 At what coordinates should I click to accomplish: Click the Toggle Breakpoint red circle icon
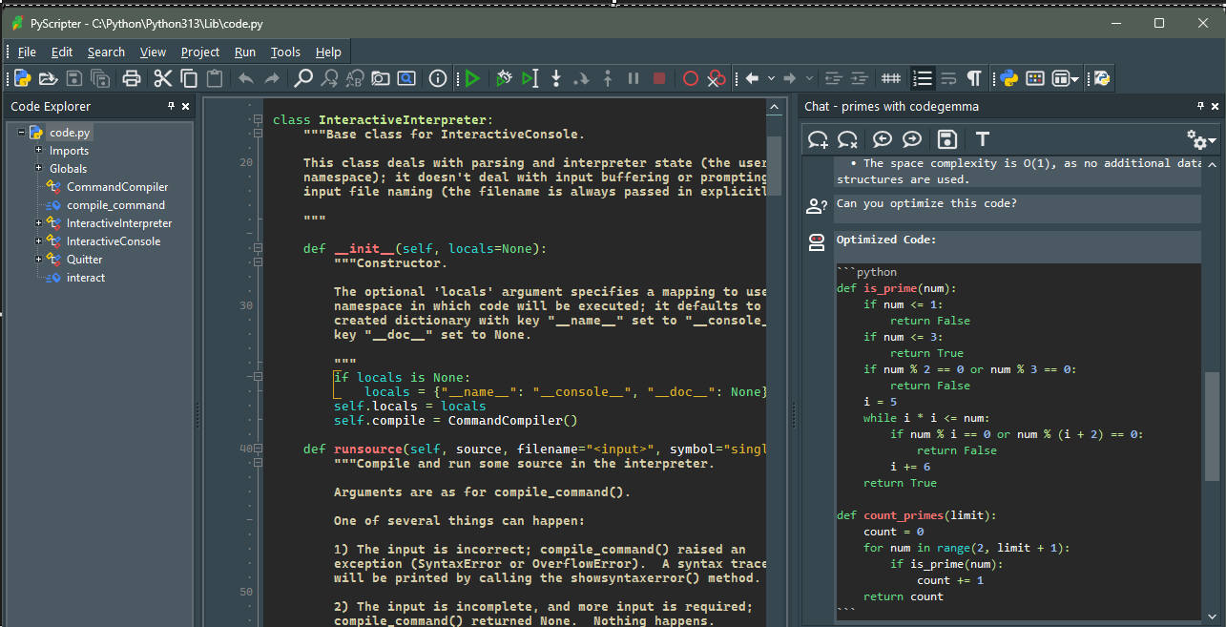coord(690,79)
